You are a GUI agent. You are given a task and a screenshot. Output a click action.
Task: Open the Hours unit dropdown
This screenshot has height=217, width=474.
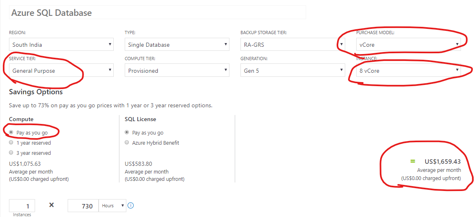point(112,206)
